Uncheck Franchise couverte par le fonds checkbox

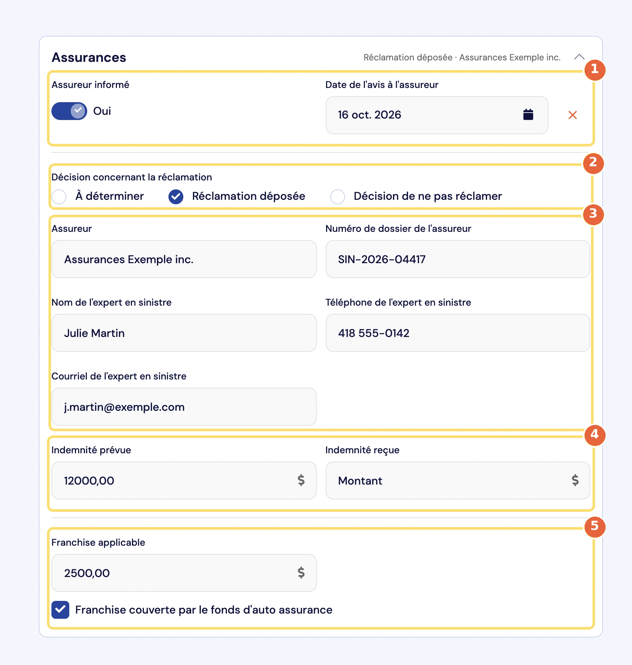[x=60, y=610]
